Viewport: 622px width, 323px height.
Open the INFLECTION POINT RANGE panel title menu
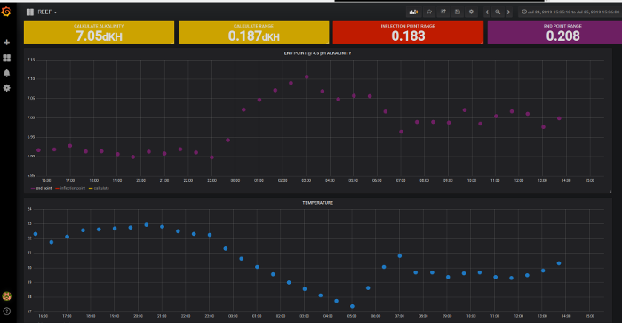click(x=408, y=26)
